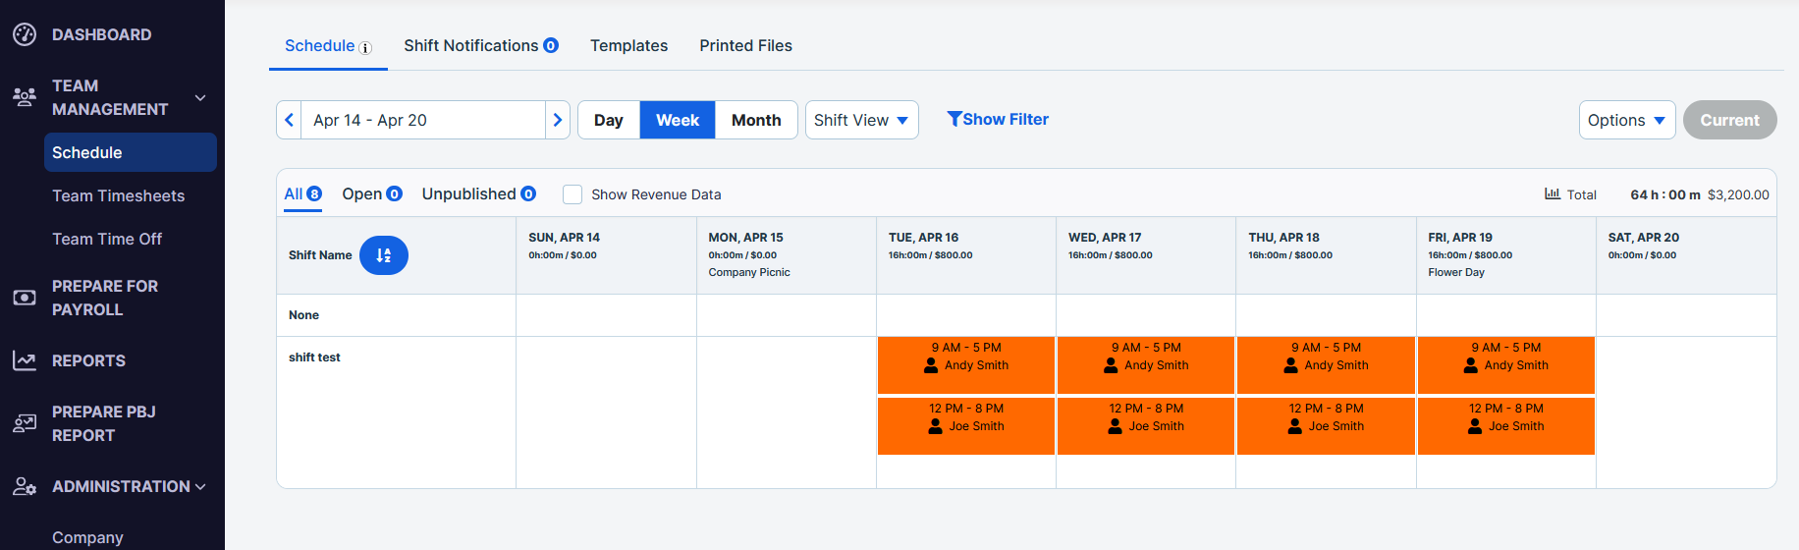Click the $3,200.00 total amount
The image size is (1799, 550).
tap(1738, 194)
